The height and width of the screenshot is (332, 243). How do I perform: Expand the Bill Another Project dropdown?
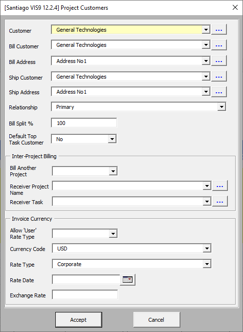[113, 171]
